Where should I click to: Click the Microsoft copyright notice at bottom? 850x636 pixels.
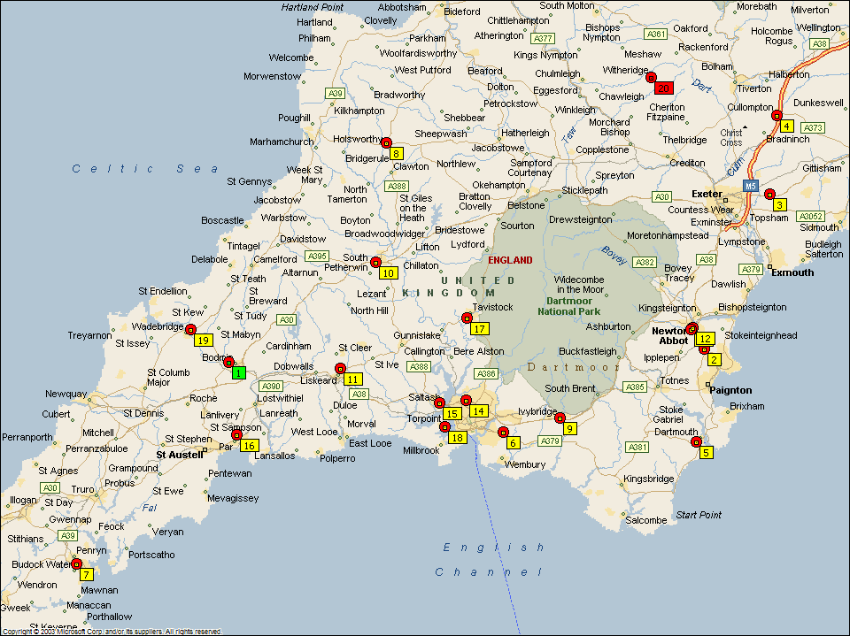tap(111, 632)
